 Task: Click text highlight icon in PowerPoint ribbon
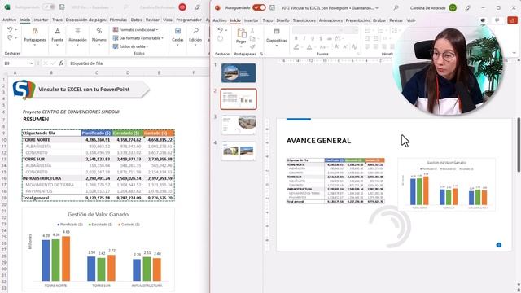point(296,47)
